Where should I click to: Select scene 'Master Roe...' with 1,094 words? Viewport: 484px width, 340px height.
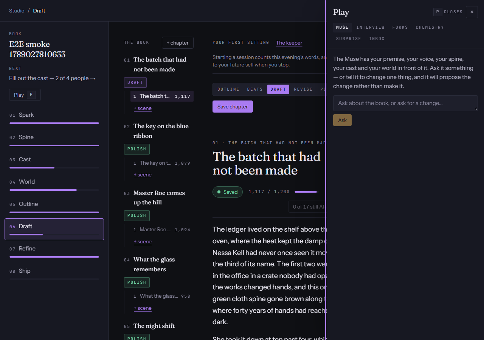pos(162,229)
